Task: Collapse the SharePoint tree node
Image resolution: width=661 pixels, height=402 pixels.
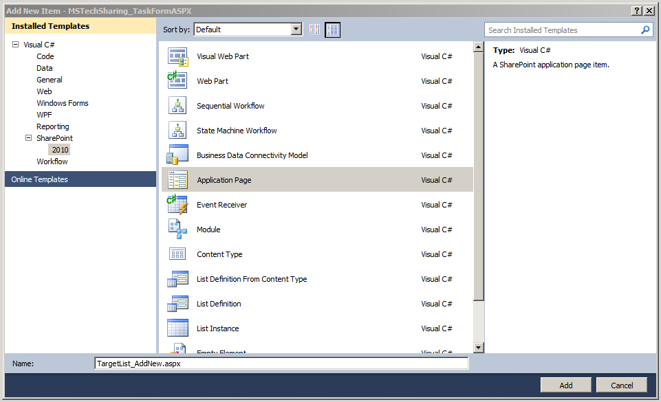Action: [28, 137]
